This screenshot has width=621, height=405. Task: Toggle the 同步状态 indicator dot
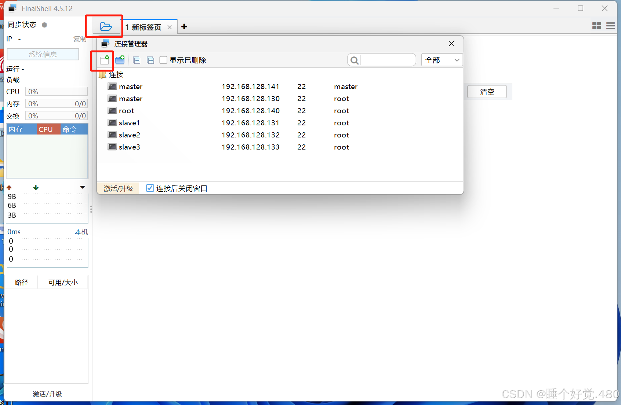(x=44, y=25)
